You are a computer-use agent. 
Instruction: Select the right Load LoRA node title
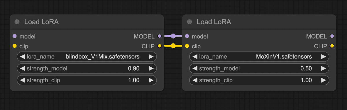click(214, 22)
